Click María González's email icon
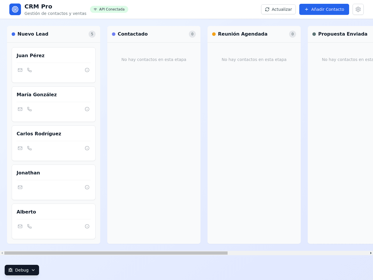 [20, 109]
